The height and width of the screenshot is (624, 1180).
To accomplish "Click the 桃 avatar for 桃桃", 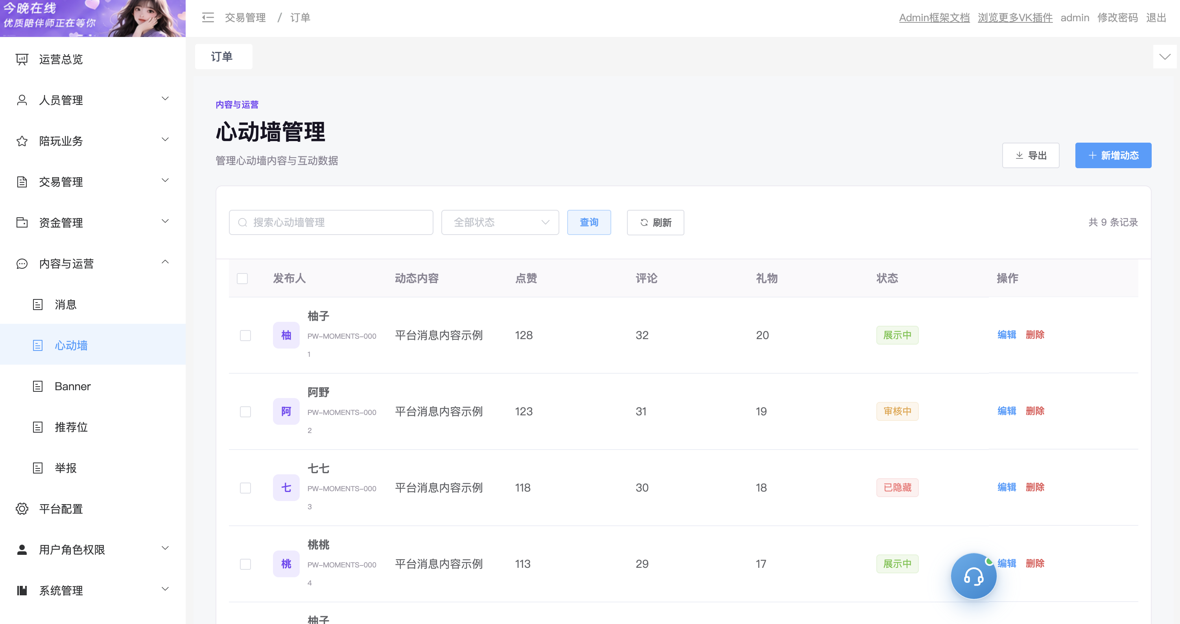I will pos(286,563).
